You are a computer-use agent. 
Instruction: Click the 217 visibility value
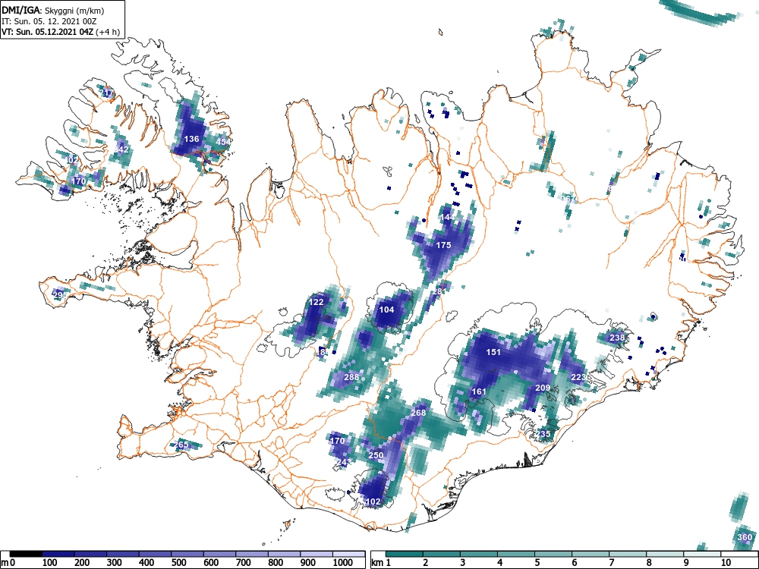106,93
